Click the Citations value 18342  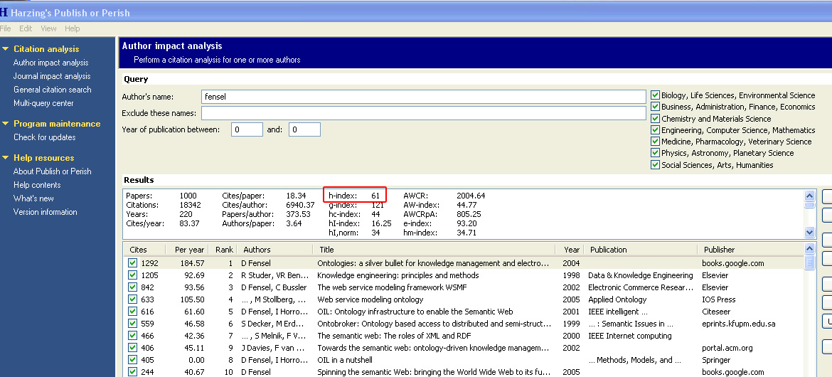point(190,204)
